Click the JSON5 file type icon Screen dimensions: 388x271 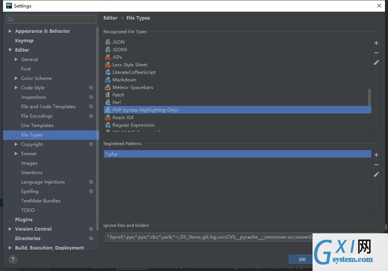pyautogui.click(x=108, y=50)
